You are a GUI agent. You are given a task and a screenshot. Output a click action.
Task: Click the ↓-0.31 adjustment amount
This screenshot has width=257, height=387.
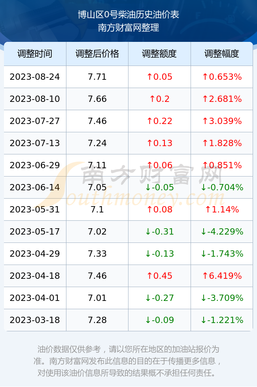(159, 231)
